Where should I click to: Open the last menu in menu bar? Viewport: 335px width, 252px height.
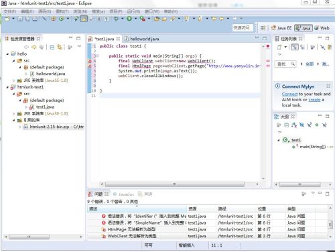pyautogui.click(x=171, y=11)
